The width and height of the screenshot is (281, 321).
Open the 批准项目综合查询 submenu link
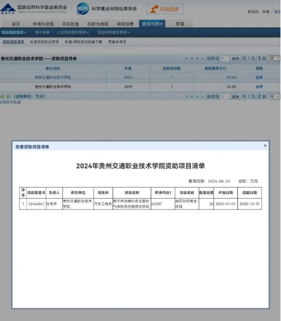(45, 42)
